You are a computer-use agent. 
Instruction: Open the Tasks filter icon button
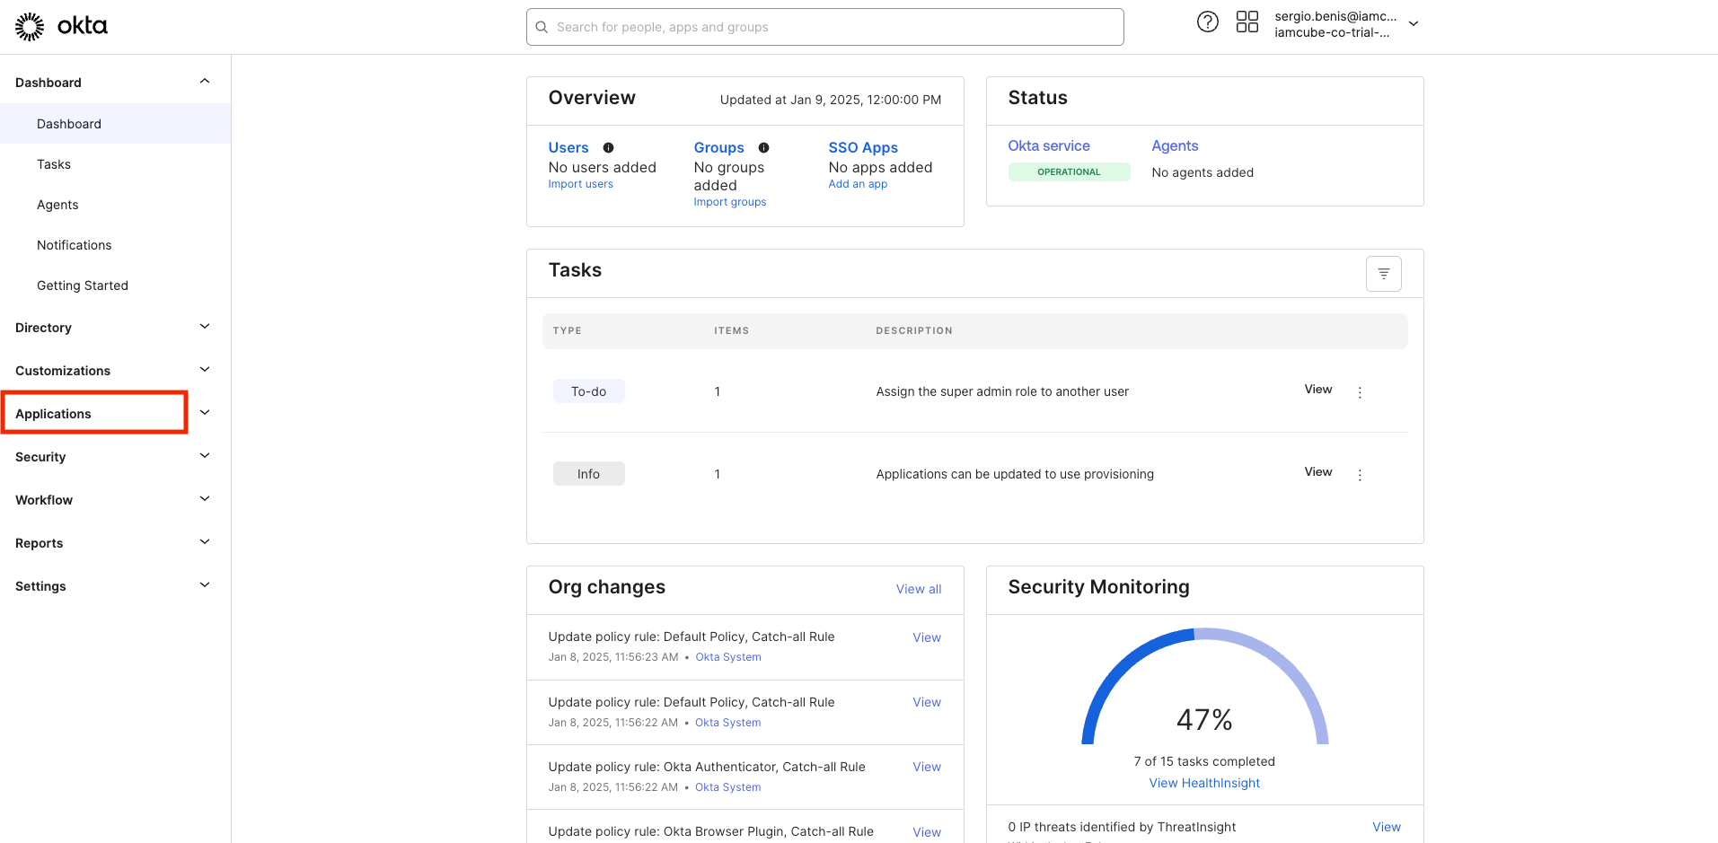(x=1383, y=274)
